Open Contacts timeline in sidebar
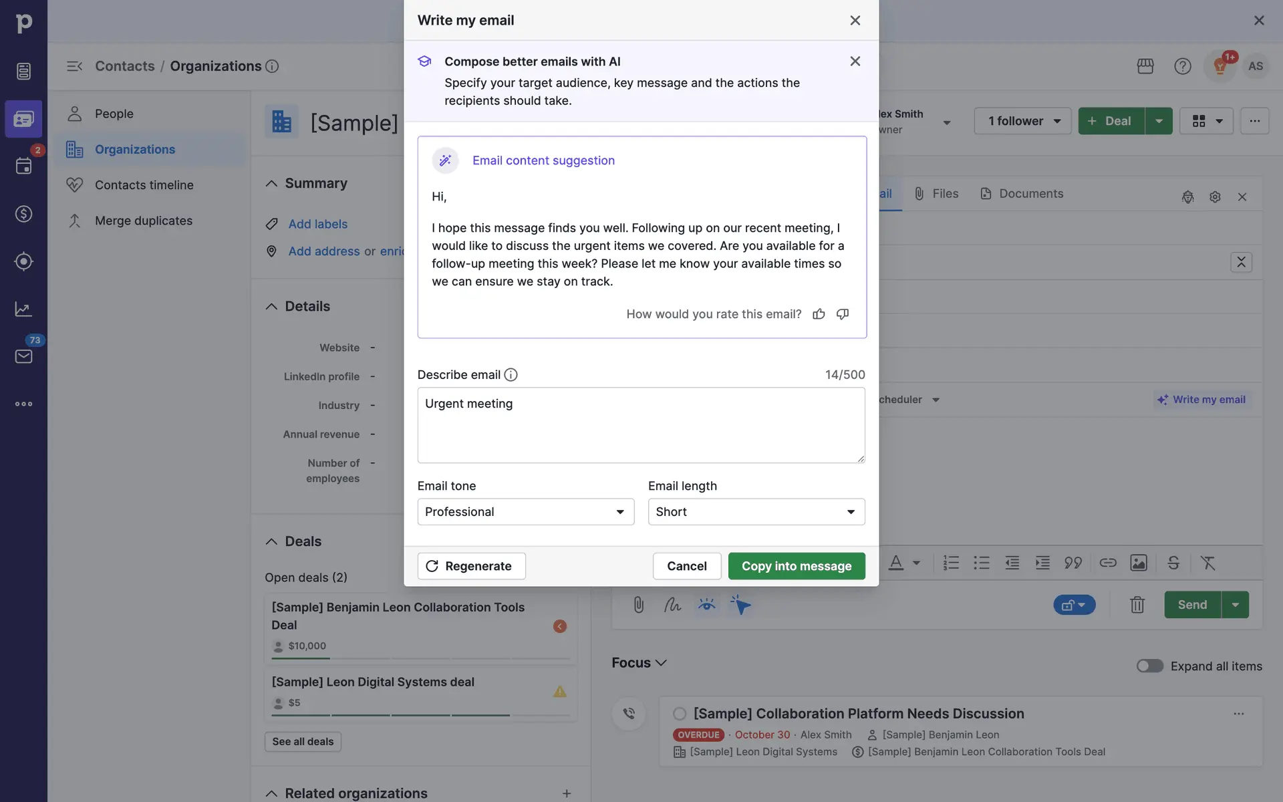This screenshot has height=802, width=1283. [144, 185]
